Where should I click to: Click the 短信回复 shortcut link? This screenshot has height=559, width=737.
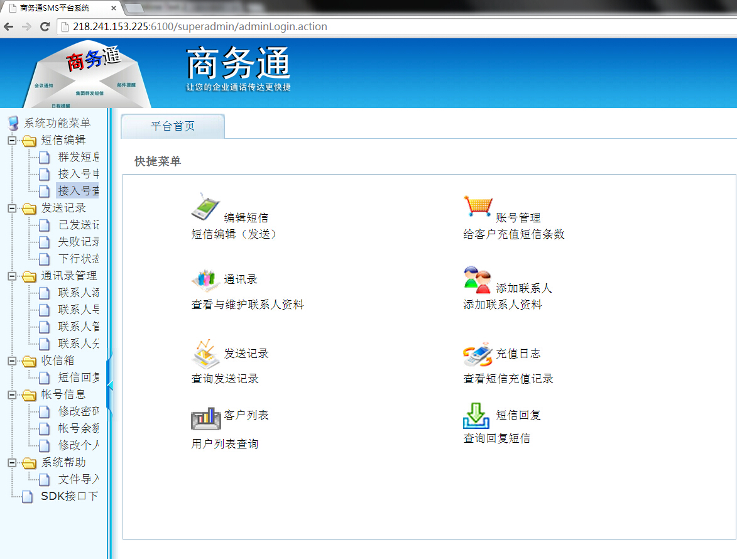(518, 415)
